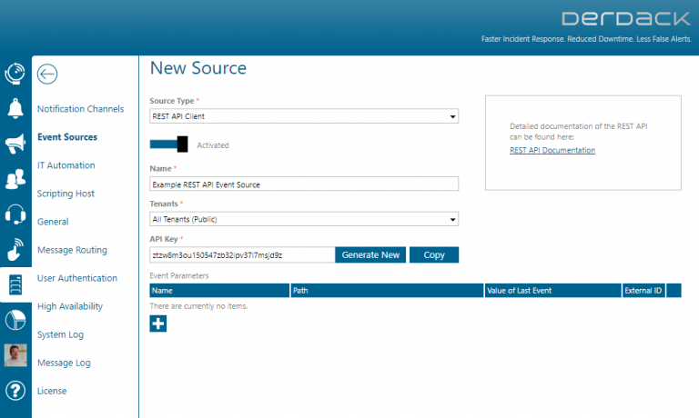Image resolution: width=699 pixels, height=418 pixels.
Task: Open the Message Routing menu item
Action: pyautogui.click(x=72, y=250)
